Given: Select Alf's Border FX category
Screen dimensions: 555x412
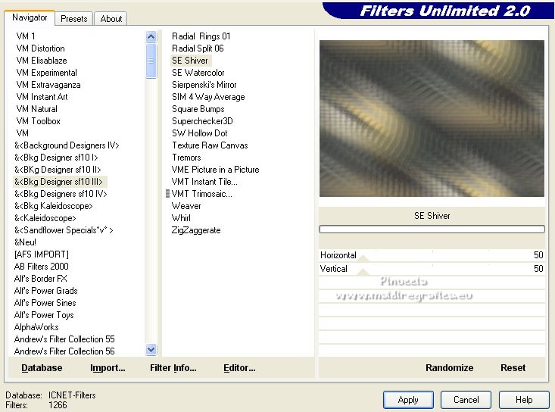Looking at the screenshot, I should [x=40, y=279].
